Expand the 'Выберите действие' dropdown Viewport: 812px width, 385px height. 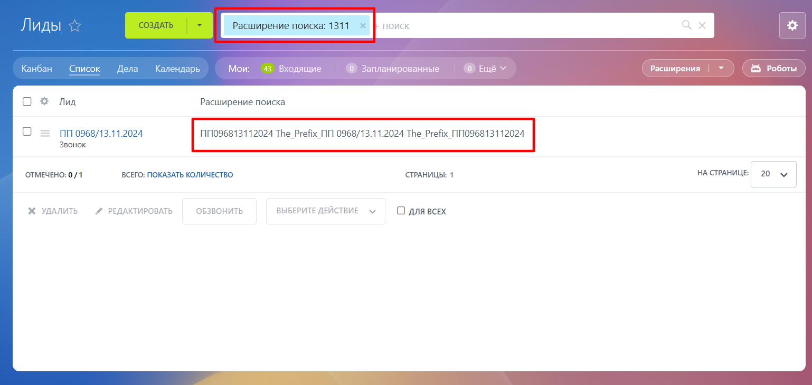(x=325, y=211)
